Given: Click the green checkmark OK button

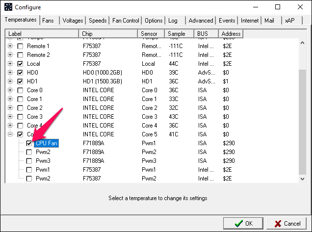Looking at the screenshot, I should point(243,224).
